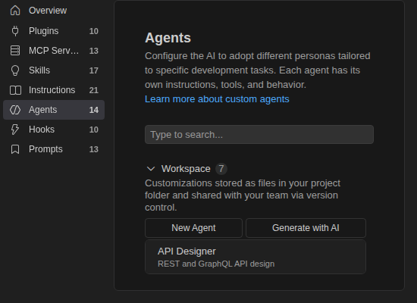Click Generate with AI button
Screen dimensions: 417x303
click(x=306, y=228)
